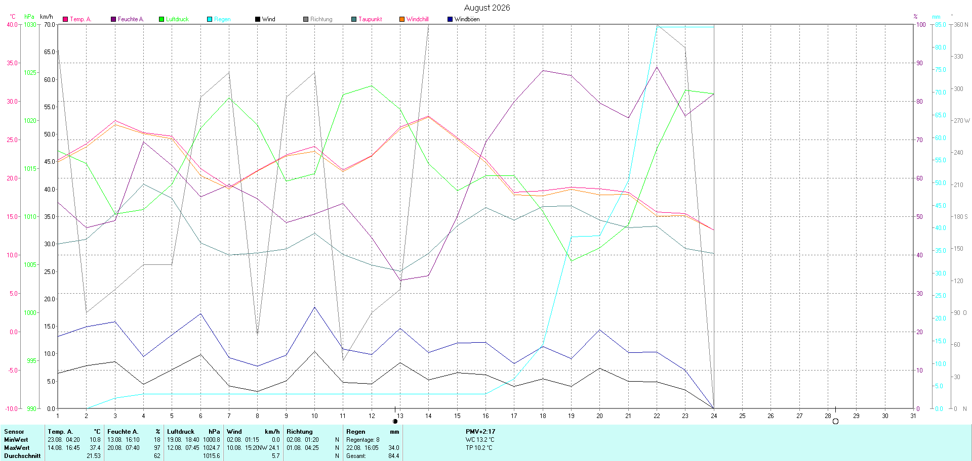Click the average wind value "5.7"
This screenshot has height=461, width=972.
275,456
